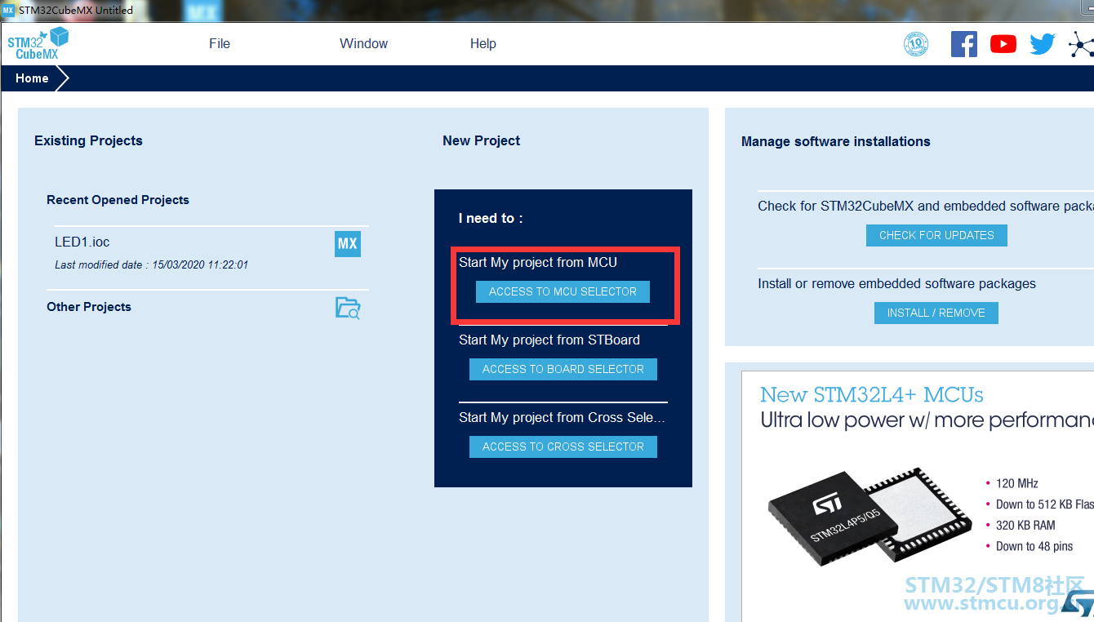Click 'Install or remove embedded software packages' text

point(896,283)
